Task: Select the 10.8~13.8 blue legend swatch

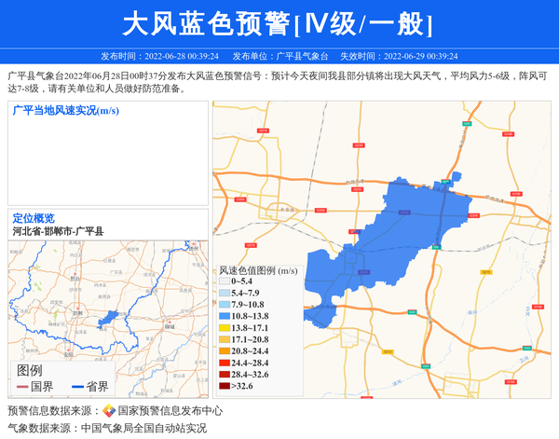Action: coord(225,316)
